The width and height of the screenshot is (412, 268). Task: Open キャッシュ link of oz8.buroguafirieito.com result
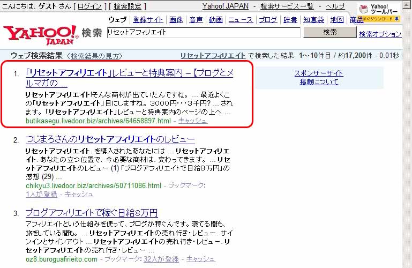pyautogui.click(x=201, y=259)
